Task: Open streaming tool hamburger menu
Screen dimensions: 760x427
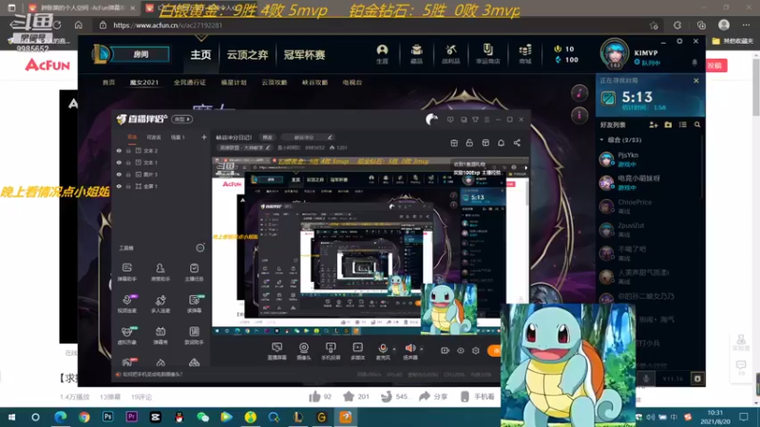Action: point(487,120)
